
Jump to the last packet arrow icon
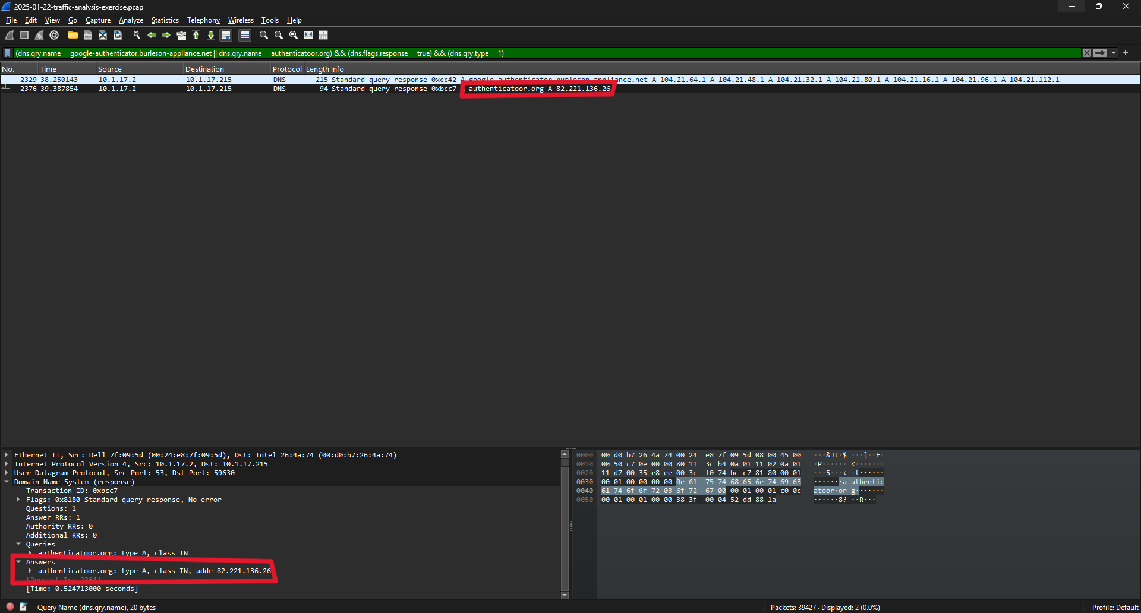[x=211, y=36]
